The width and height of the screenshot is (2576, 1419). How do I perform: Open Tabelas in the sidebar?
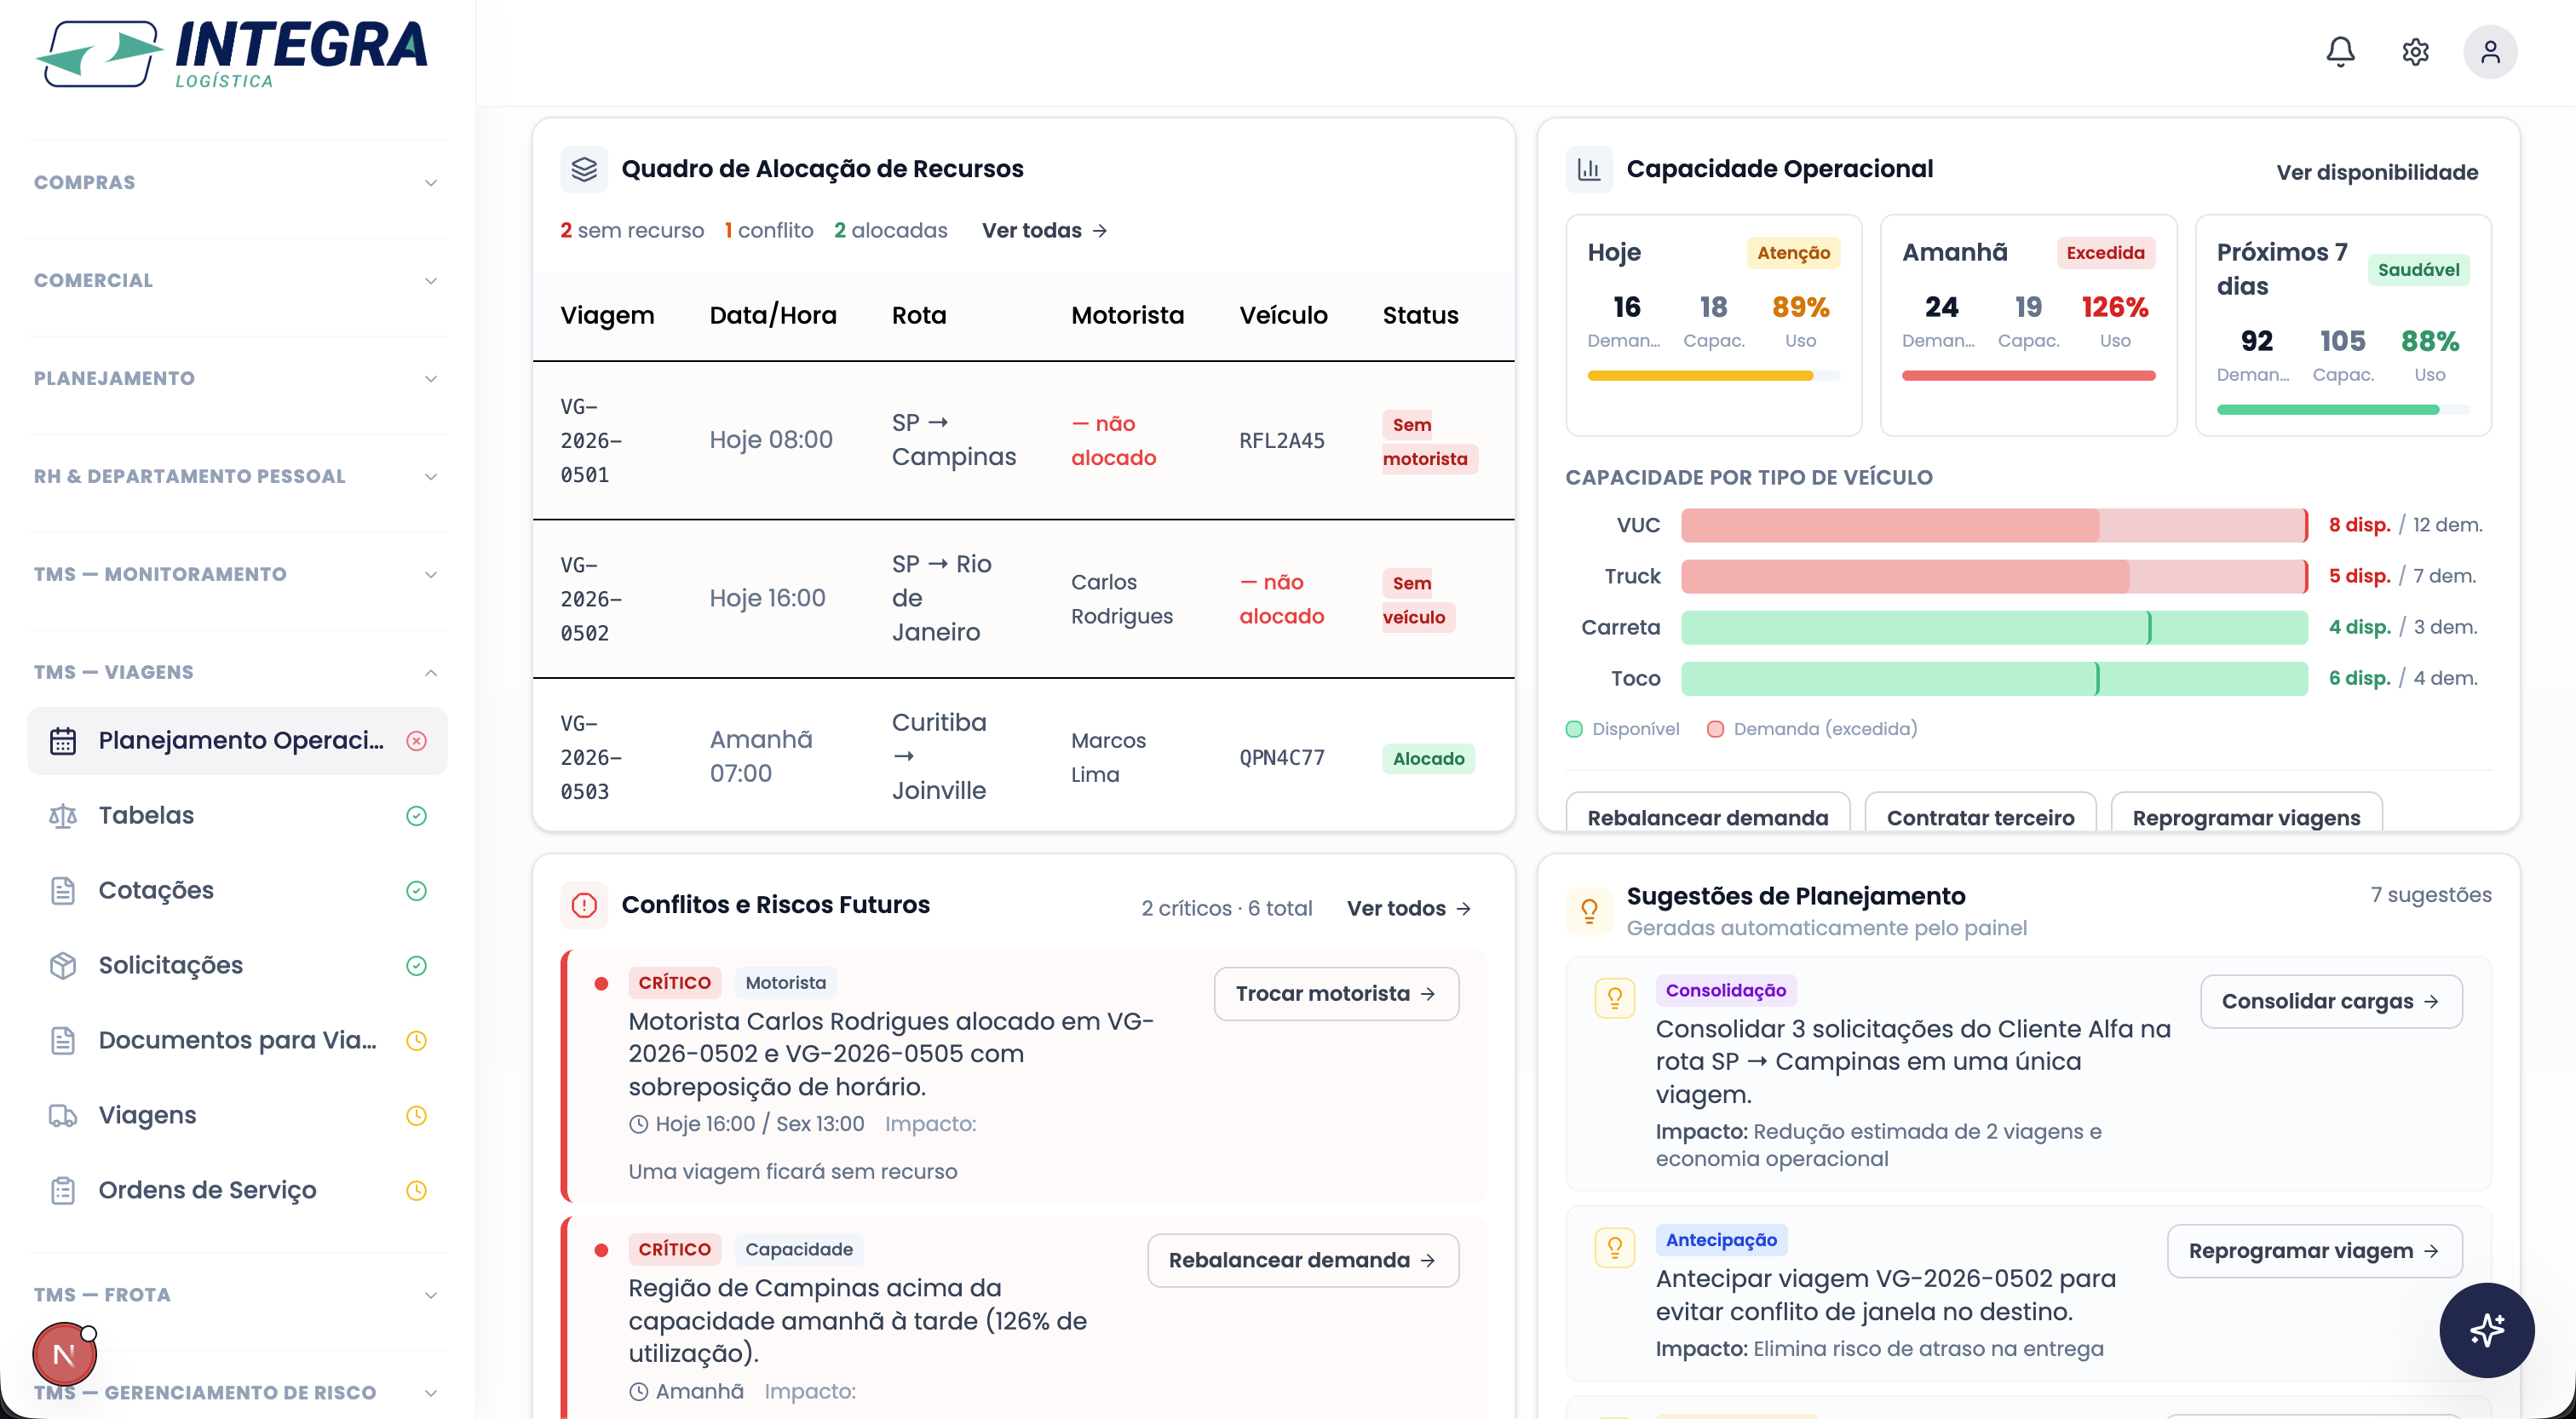(237, 815)
